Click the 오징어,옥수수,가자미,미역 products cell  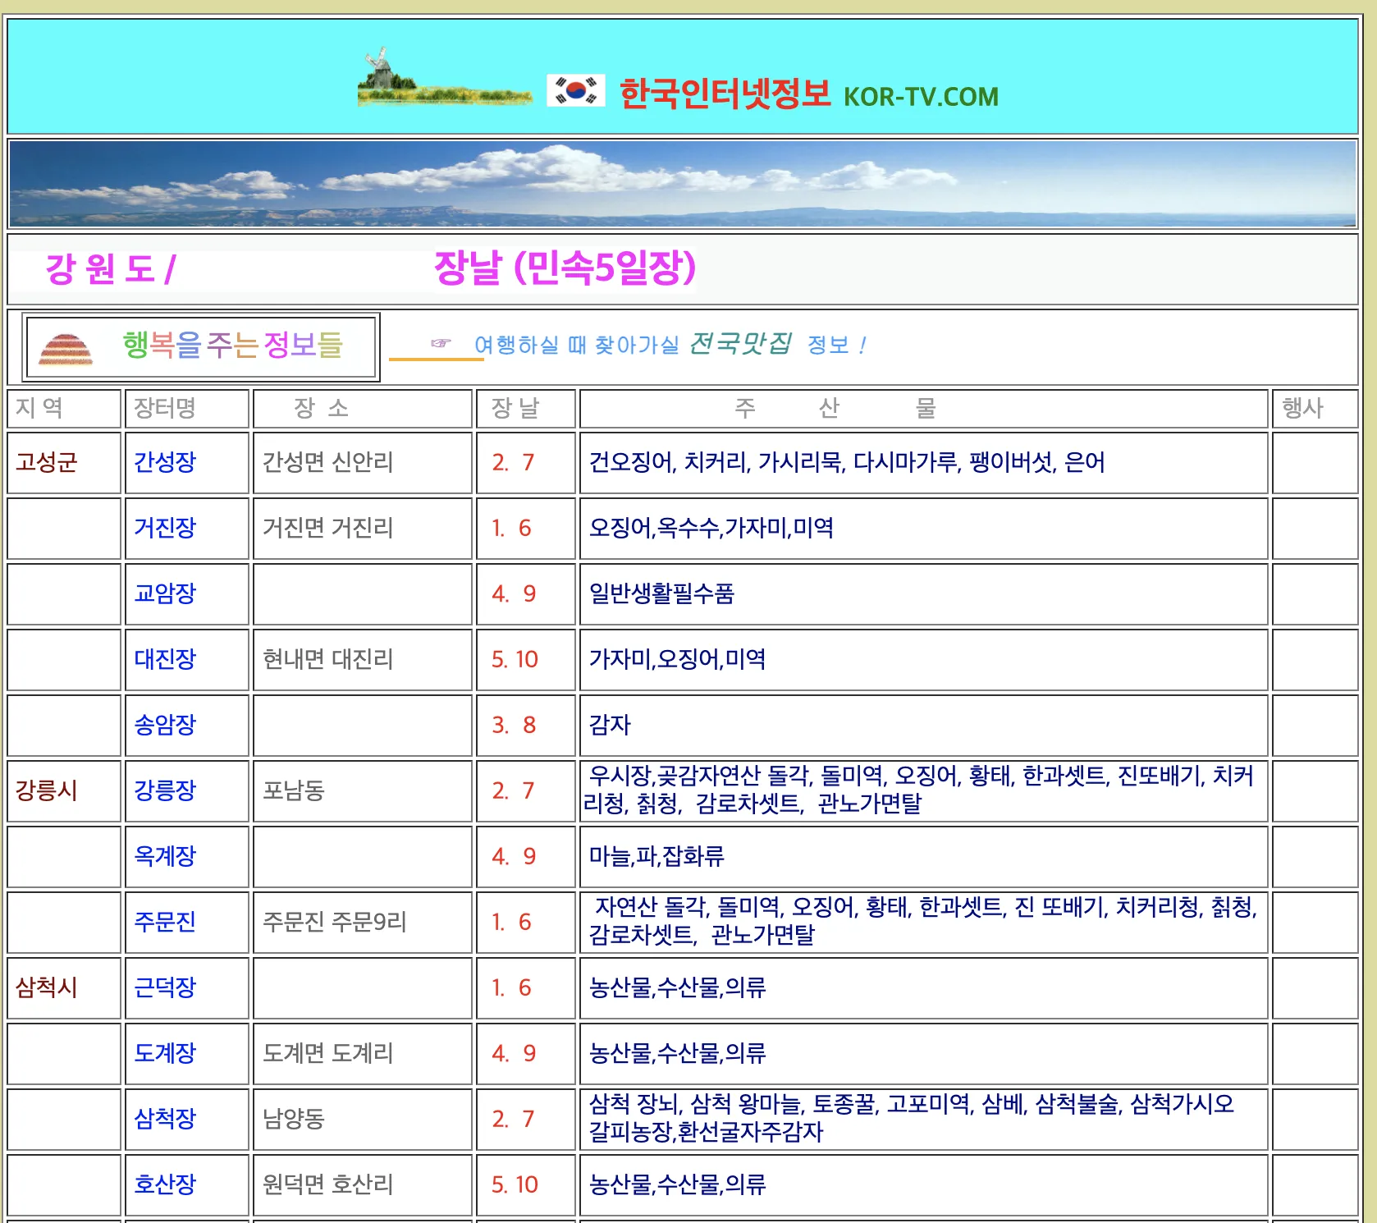(923, 528)
